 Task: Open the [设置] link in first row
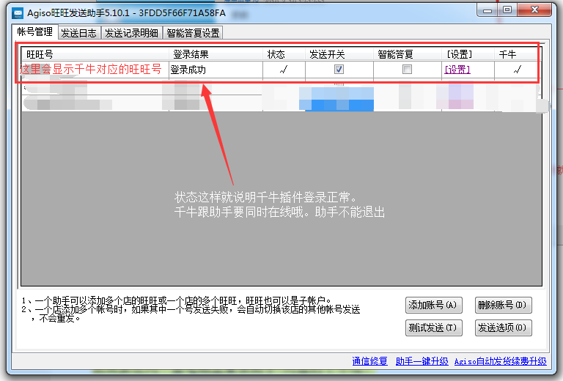point(457,70)
